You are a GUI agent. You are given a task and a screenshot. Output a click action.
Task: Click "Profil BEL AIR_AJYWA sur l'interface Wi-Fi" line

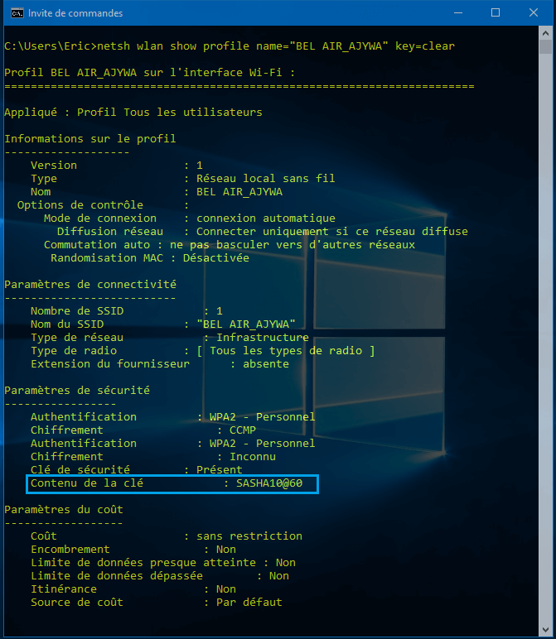click(x=149, y=73)
